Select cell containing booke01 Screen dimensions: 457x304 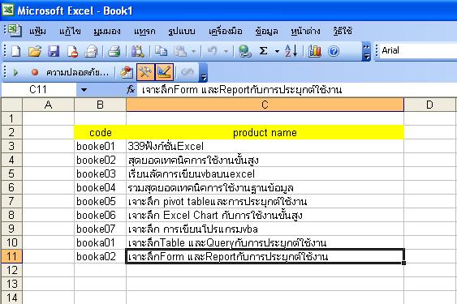click(x=101, y=146)
